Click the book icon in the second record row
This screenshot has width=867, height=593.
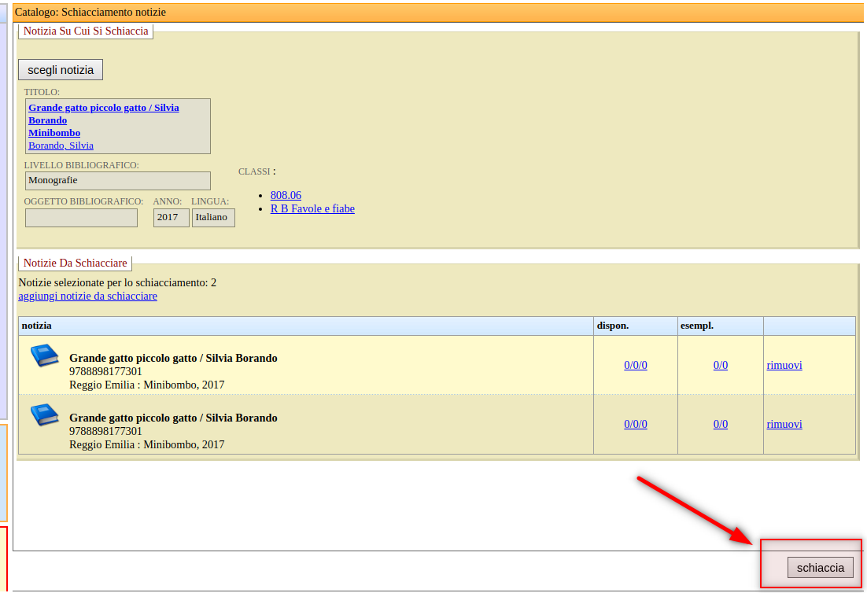45,414
